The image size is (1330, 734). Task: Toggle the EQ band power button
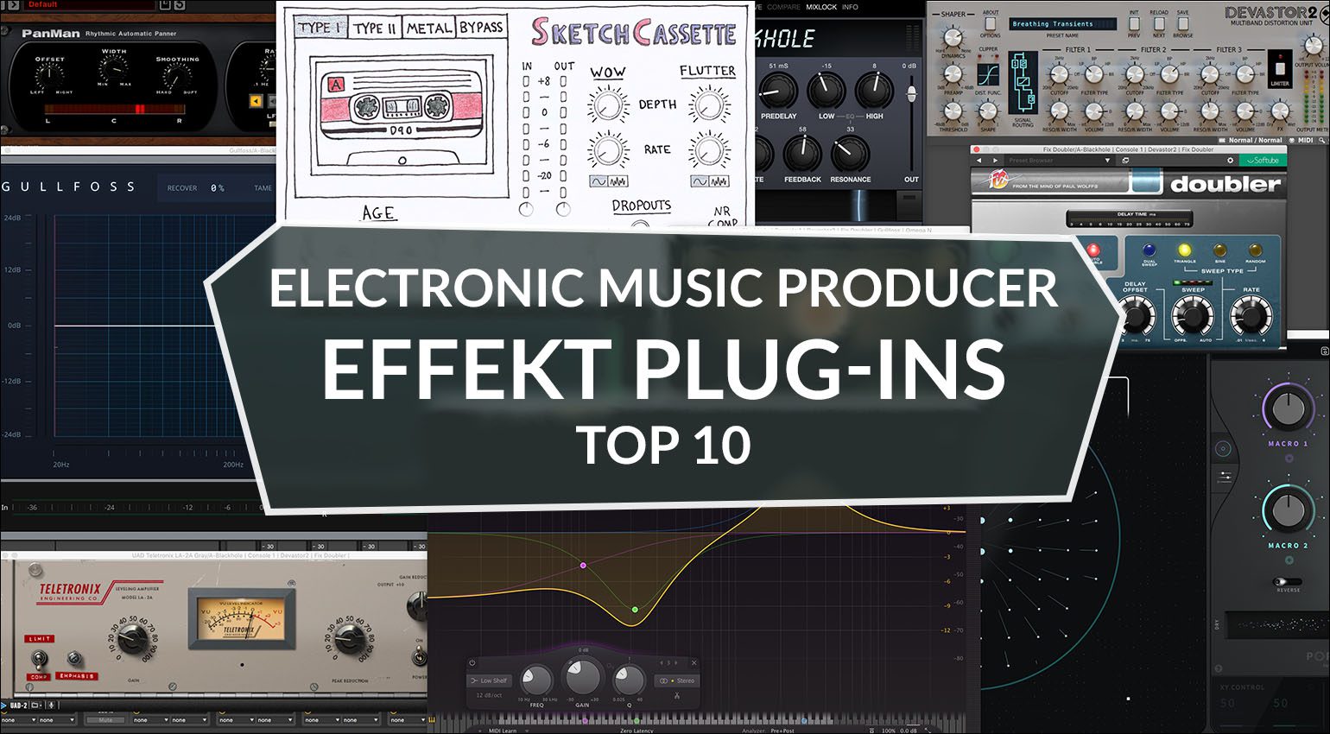pyautogui.click(x=472, y=662)
